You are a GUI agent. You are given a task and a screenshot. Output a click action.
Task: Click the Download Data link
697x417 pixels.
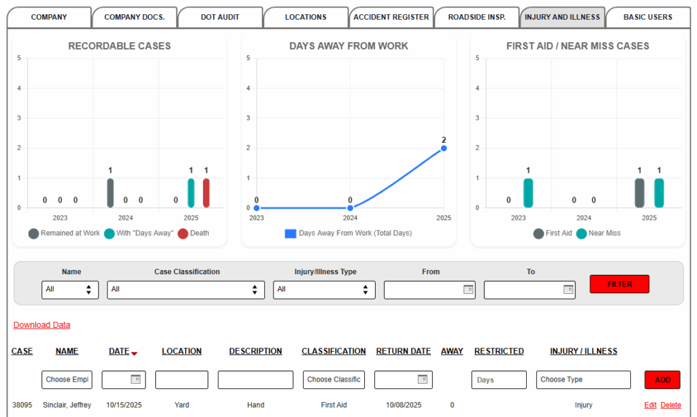tap(42, 325)
